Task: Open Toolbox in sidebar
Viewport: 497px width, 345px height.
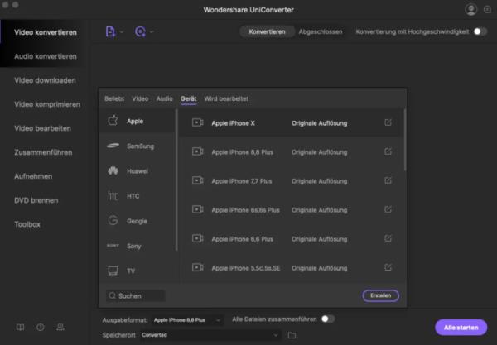Action: click(27, 224)
